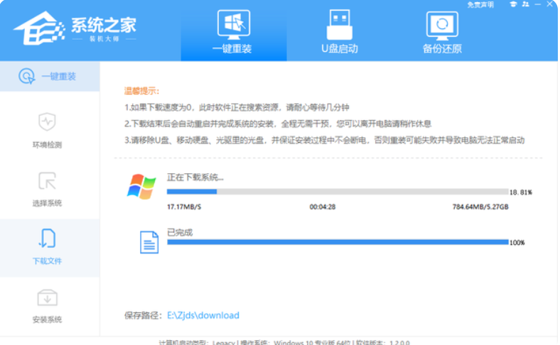Screen dimensions: 560x345
Task: Open the 免责声明 link
Action: (480, 5)
